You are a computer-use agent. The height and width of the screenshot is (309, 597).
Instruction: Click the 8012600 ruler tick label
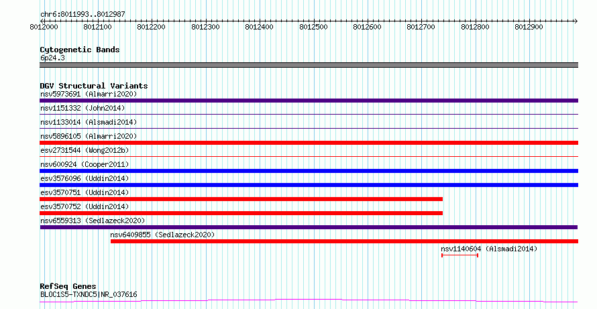pyautogui.click(x=368, y=27)
